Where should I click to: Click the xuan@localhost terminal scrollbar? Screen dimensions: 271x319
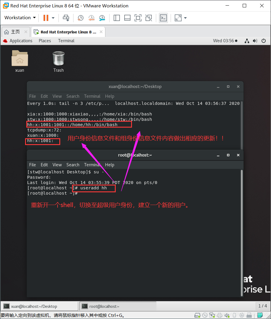[242, 125]
